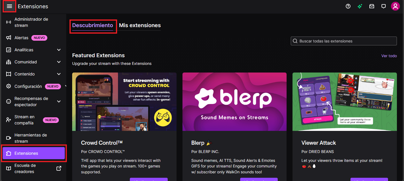The width and height of the screenshot is (404, 181).
Task: Click the Extensiones page title in header
Action: pos(33,6)
